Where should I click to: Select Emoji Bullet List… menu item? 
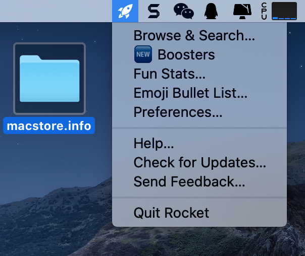[x=199, y=93]
